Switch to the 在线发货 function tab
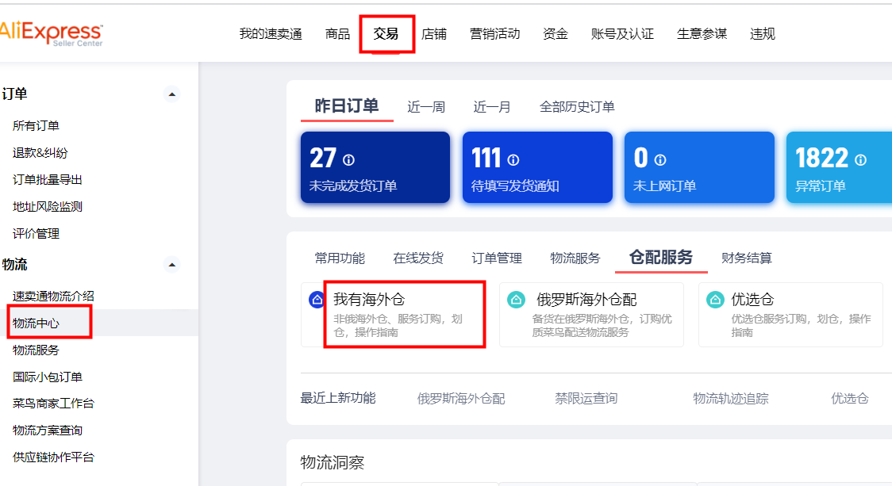The width and height of the screenshot is (892, 486). click(418, 258)
